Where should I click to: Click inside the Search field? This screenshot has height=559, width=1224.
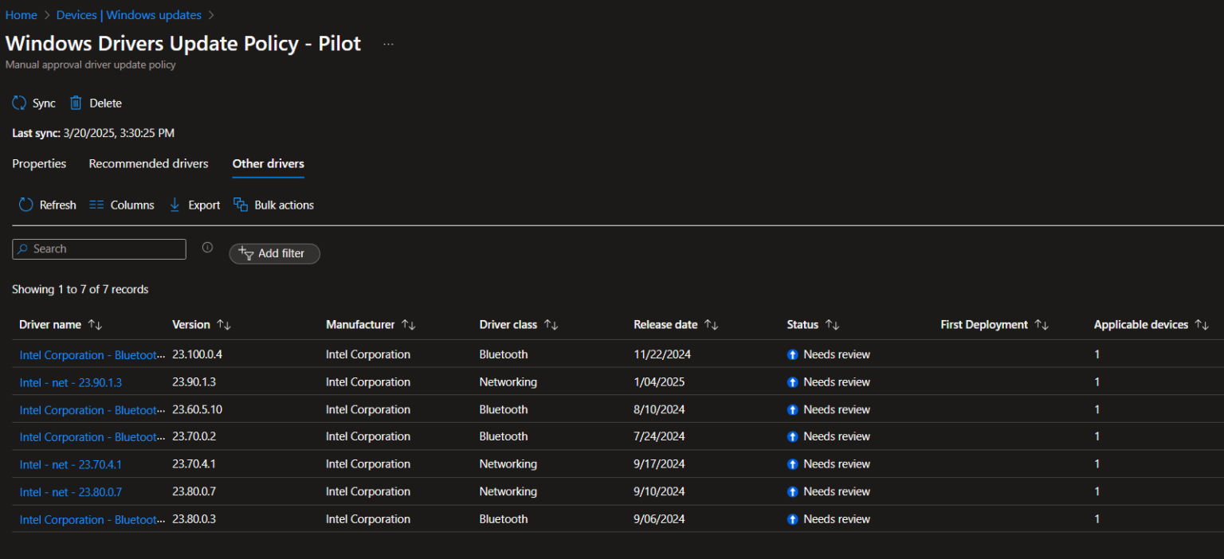click(99, 248)
